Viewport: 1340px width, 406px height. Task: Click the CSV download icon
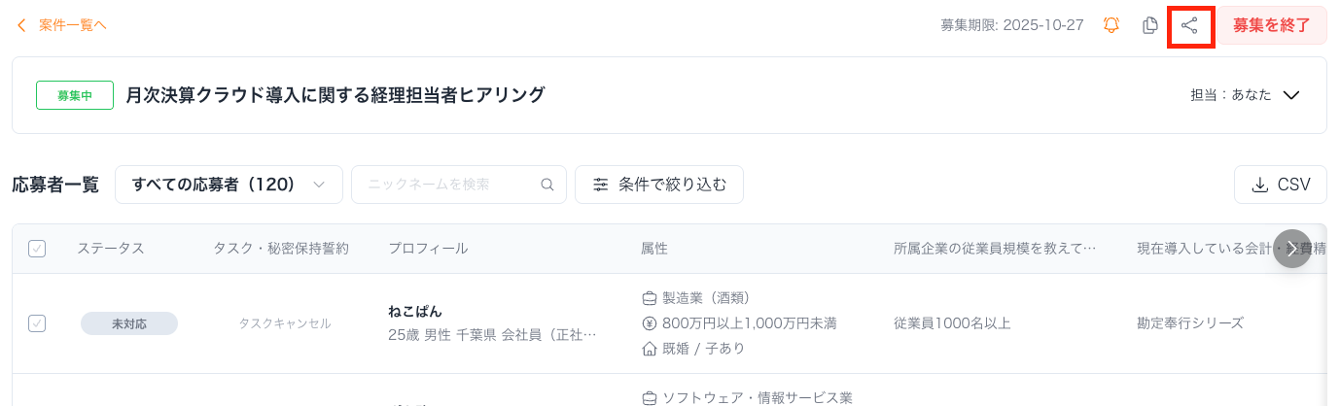pos(1259,185)
